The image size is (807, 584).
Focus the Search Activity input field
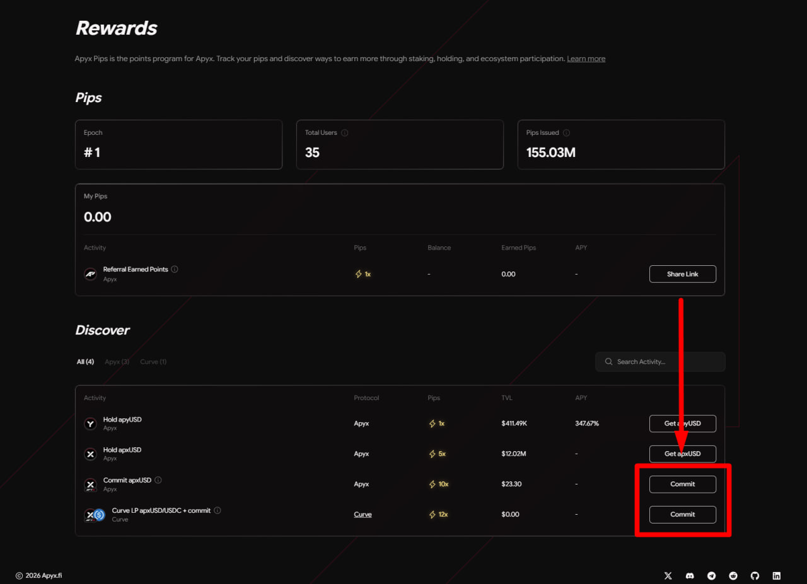660,362
